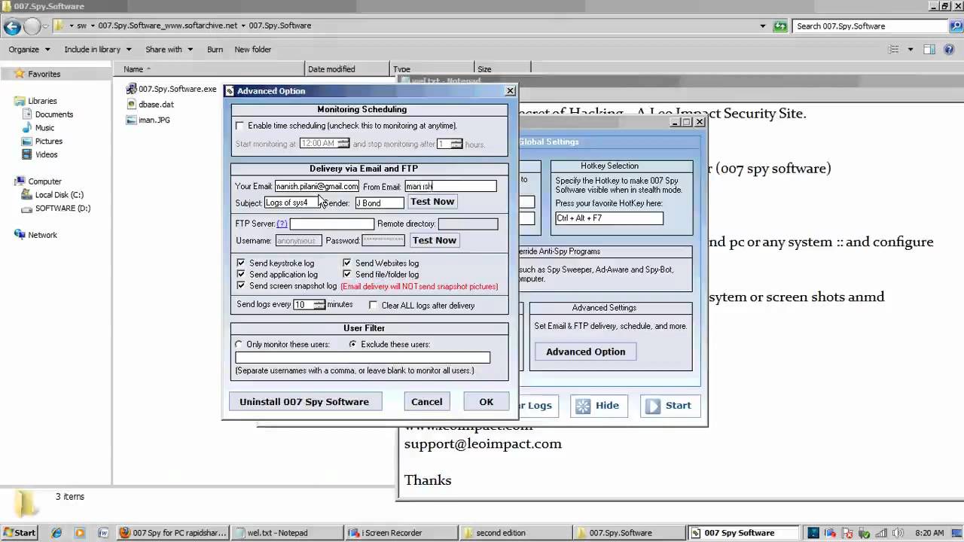Click the Forward navigation arrow in Explorer
Screen dimensions: 964x542
click(x=32, y=26)
